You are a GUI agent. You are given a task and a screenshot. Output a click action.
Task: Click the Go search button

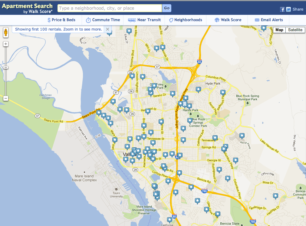click(x=167, y=8)
